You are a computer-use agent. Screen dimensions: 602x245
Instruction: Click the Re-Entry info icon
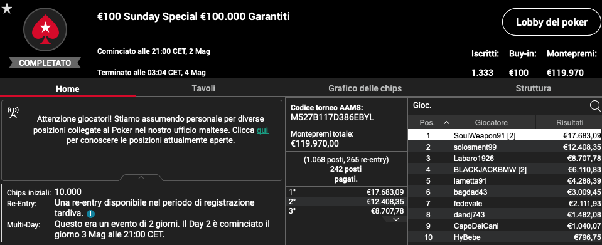pyautogui.click(x=90, y=214)
